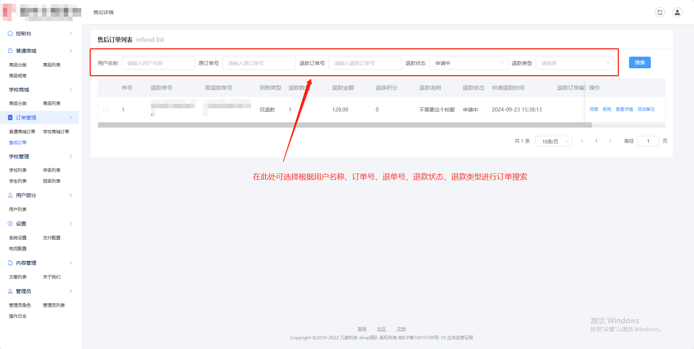Select the 控制台 sidebar icon
Screen dimensions: 694x349
click(10, 33)
